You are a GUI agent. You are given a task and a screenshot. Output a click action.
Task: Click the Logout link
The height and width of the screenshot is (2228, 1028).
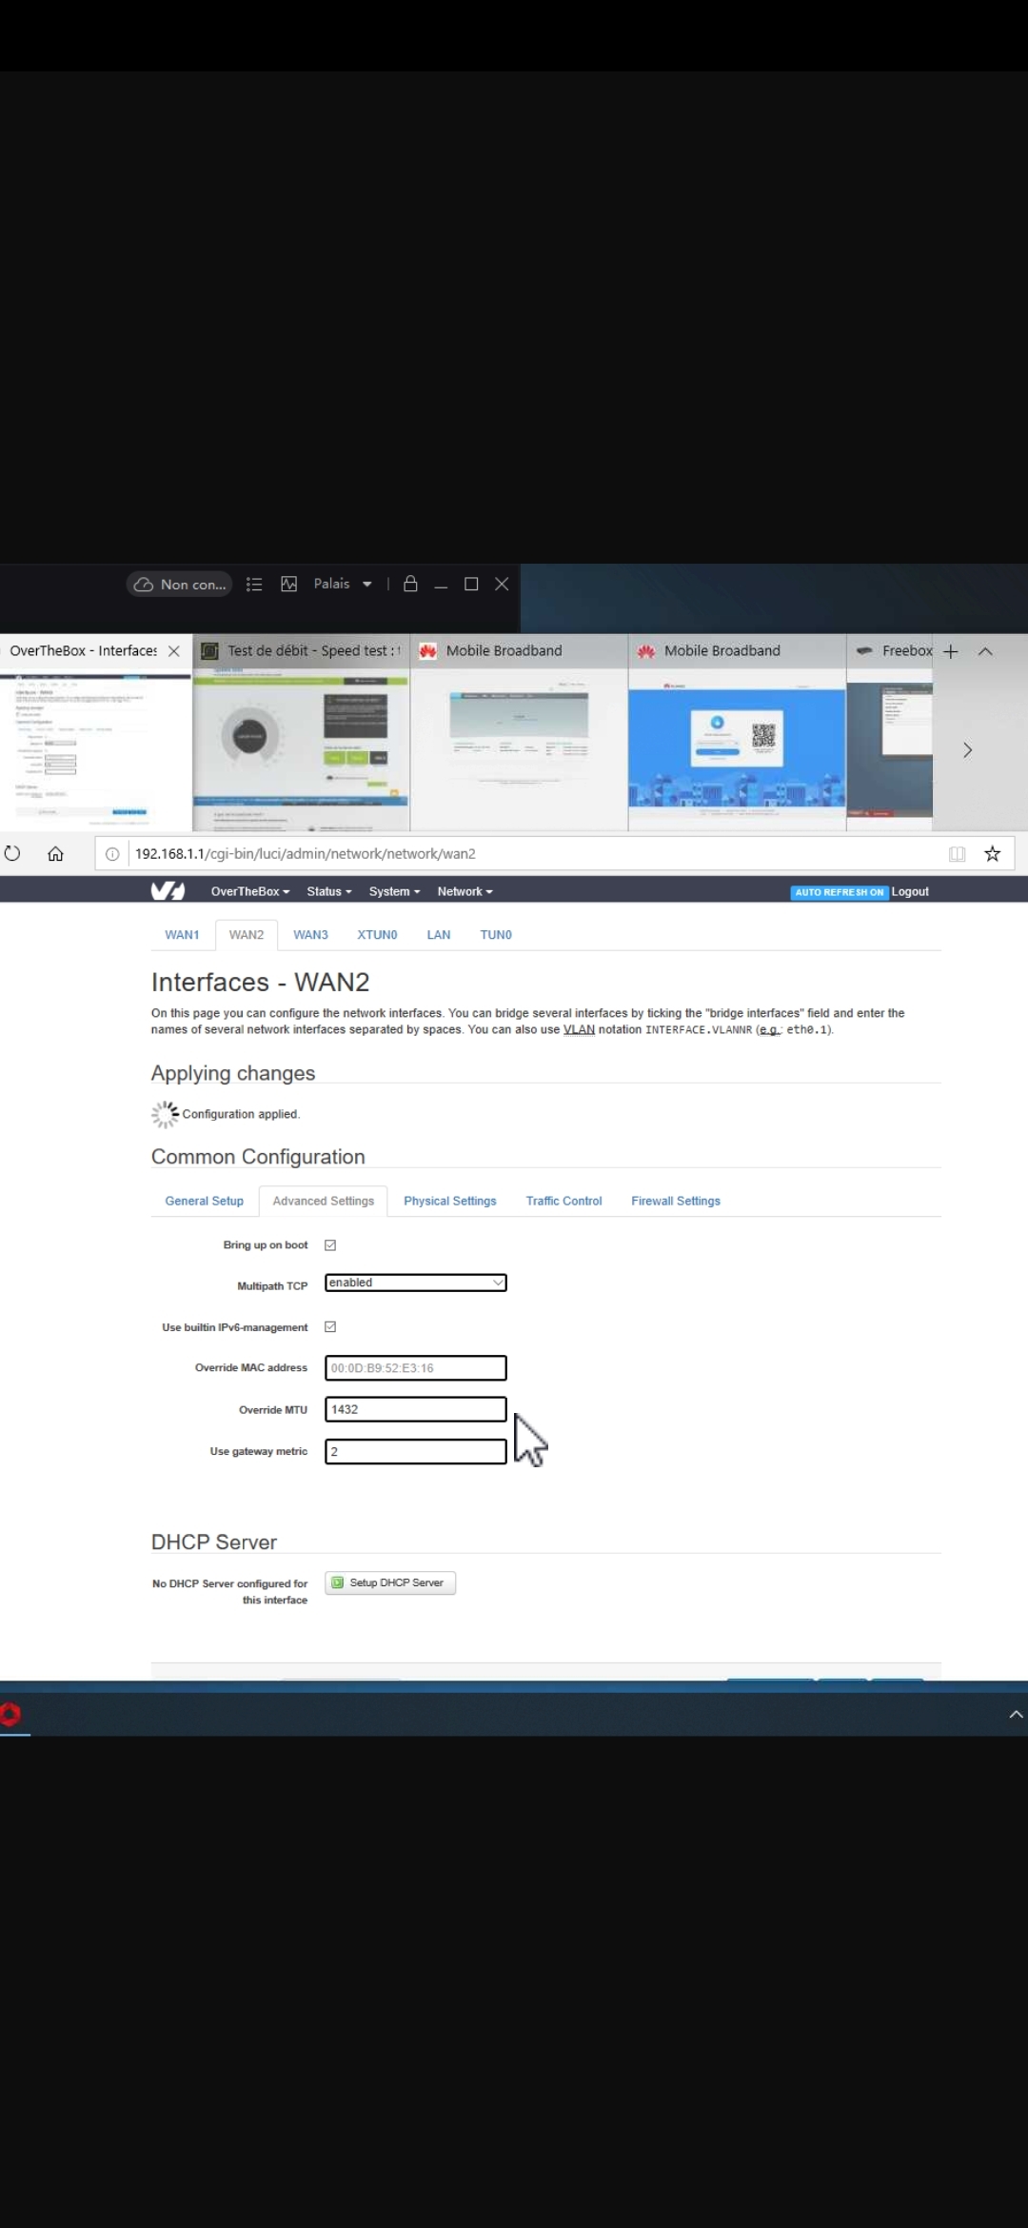910,892
